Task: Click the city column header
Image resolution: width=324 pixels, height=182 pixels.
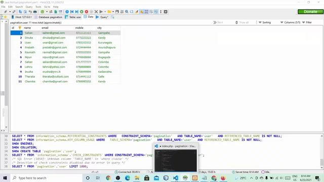Action: pyautogui.click(x=108, y=28)
